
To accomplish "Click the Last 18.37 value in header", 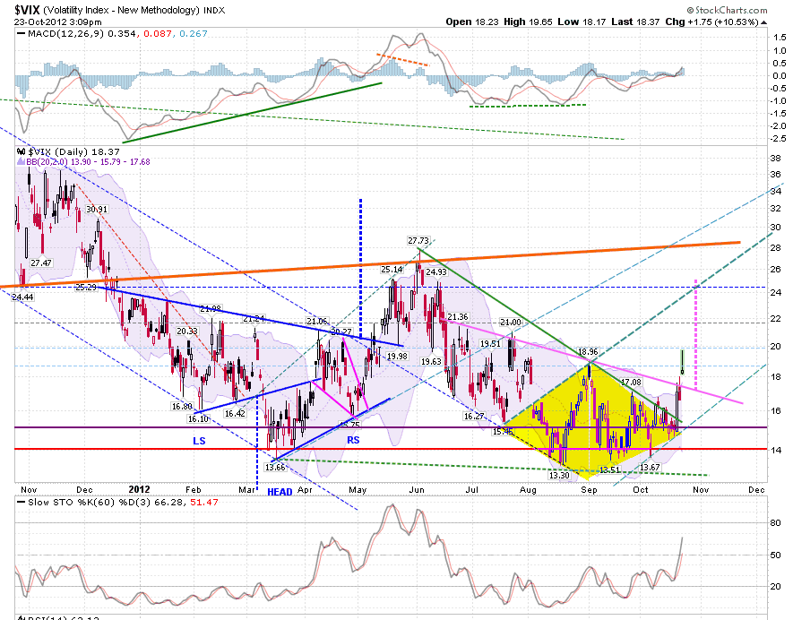I will (x=635, y=22).
